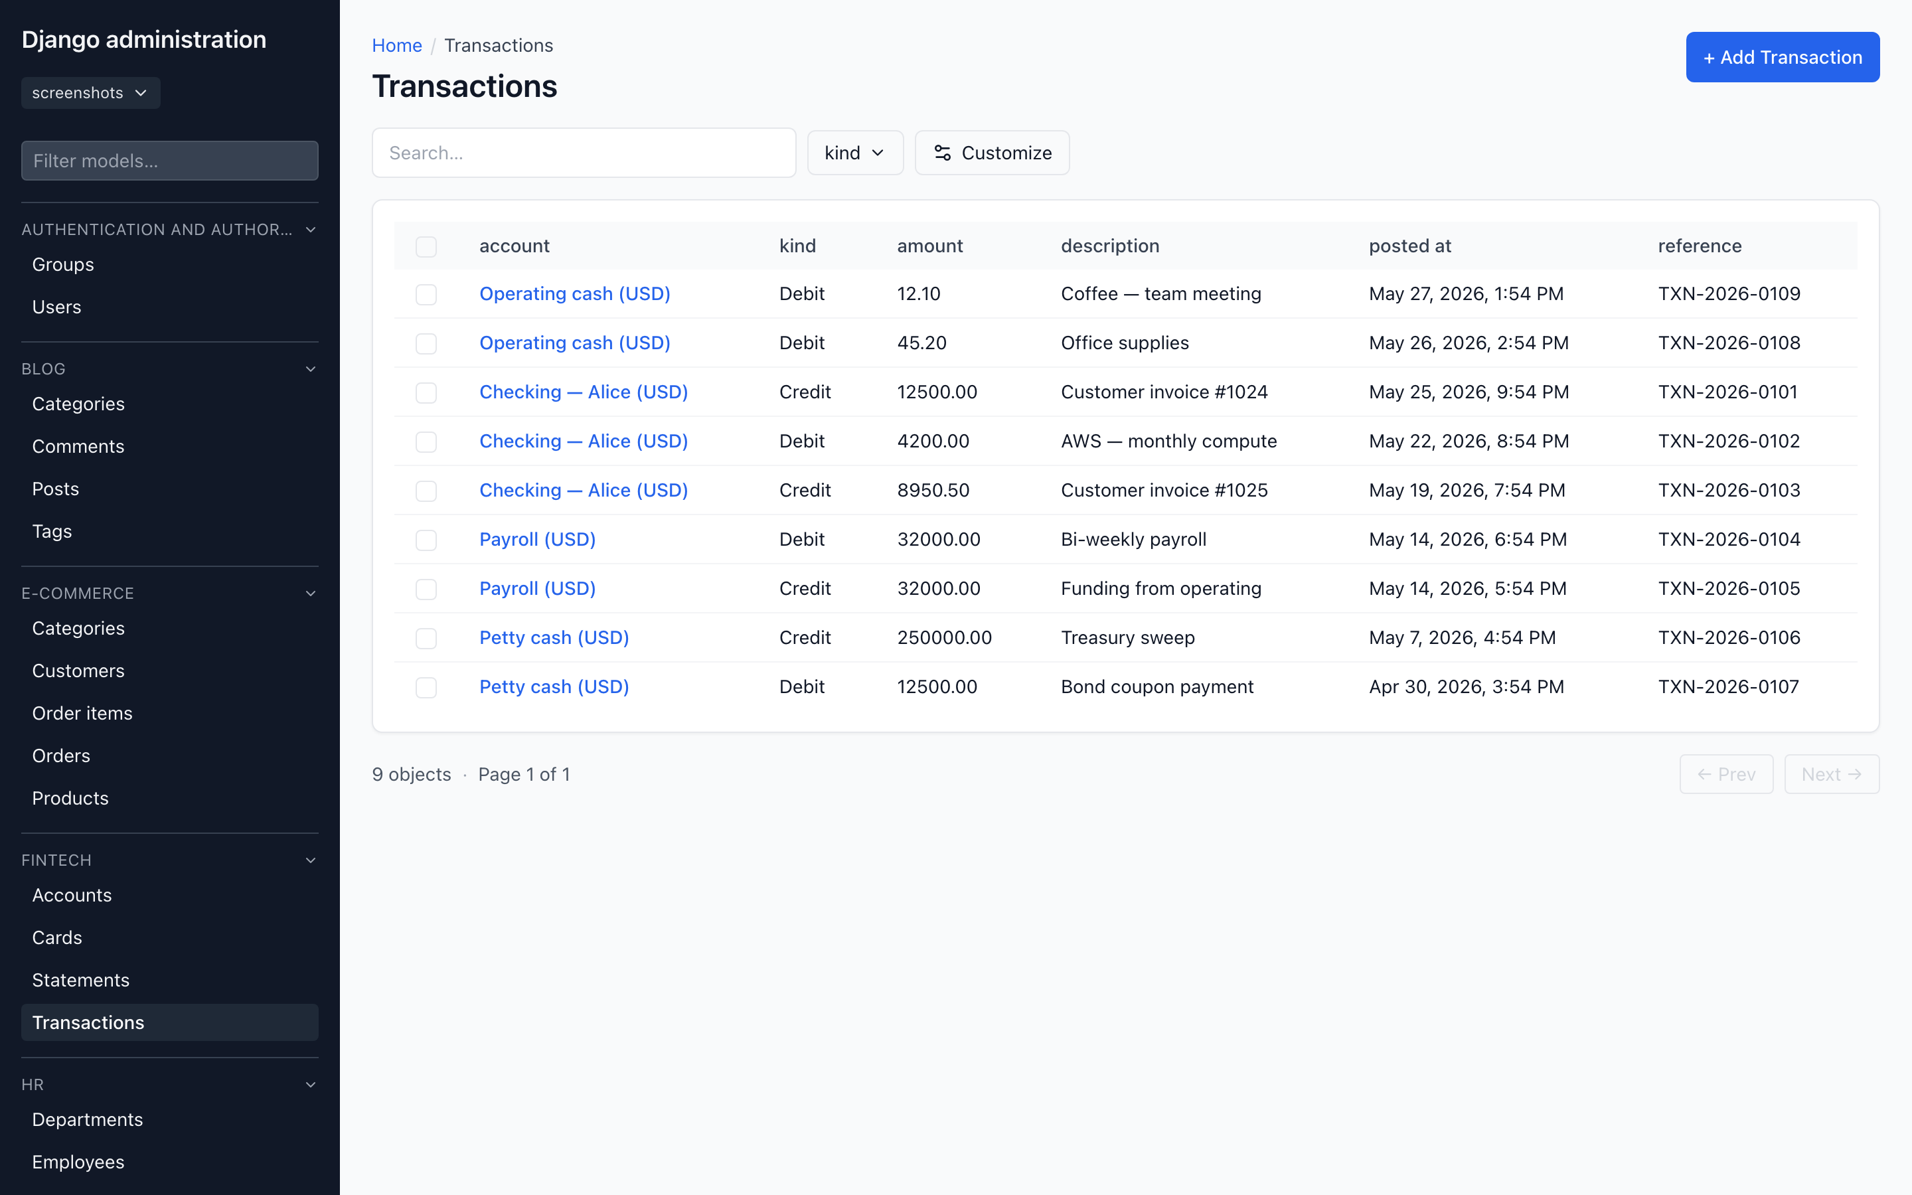Click the Django administration title
Viewport: 1912px width, 1195px height.
(144, 40)
